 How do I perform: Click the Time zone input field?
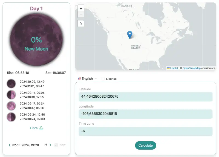[145, 131]
